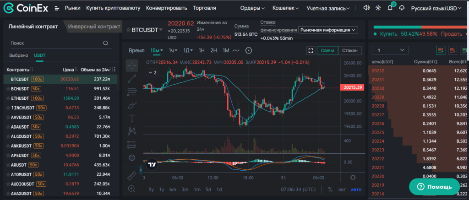Open the emoji icons tool
The height and width of the screenshot is (200, 469).
pyautogui.click(x=132, y=157)
